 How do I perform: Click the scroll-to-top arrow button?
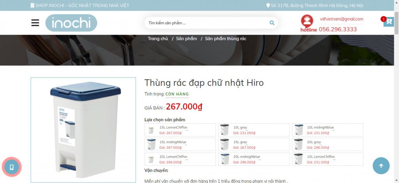pos(381,166)
